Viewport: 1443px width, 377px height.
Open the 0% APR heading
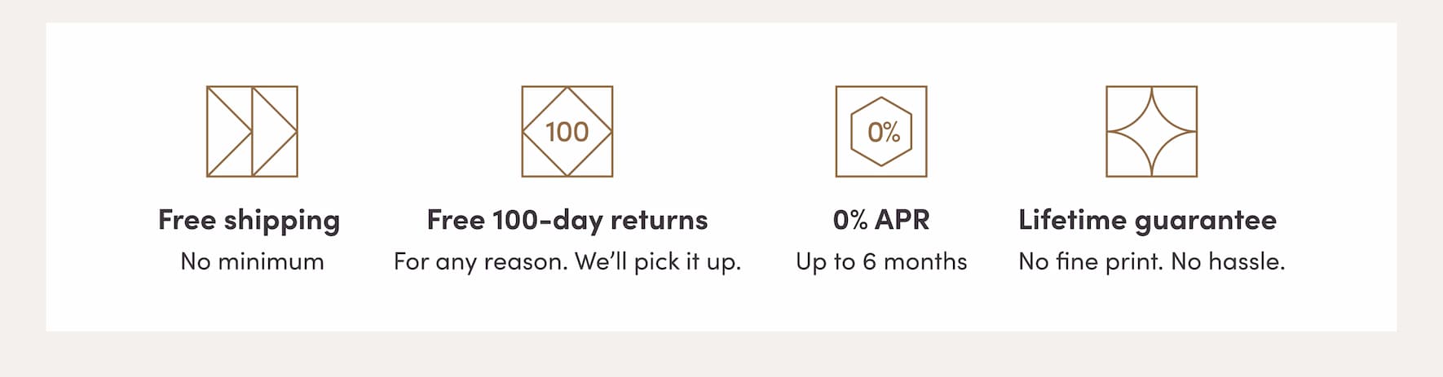881,220
